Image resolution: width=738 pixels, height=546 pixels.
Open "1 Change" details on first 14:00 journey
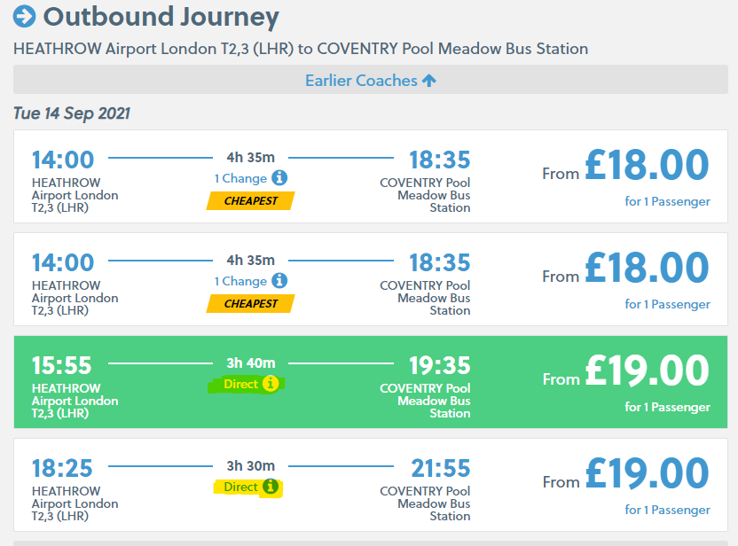coord(240,178)
